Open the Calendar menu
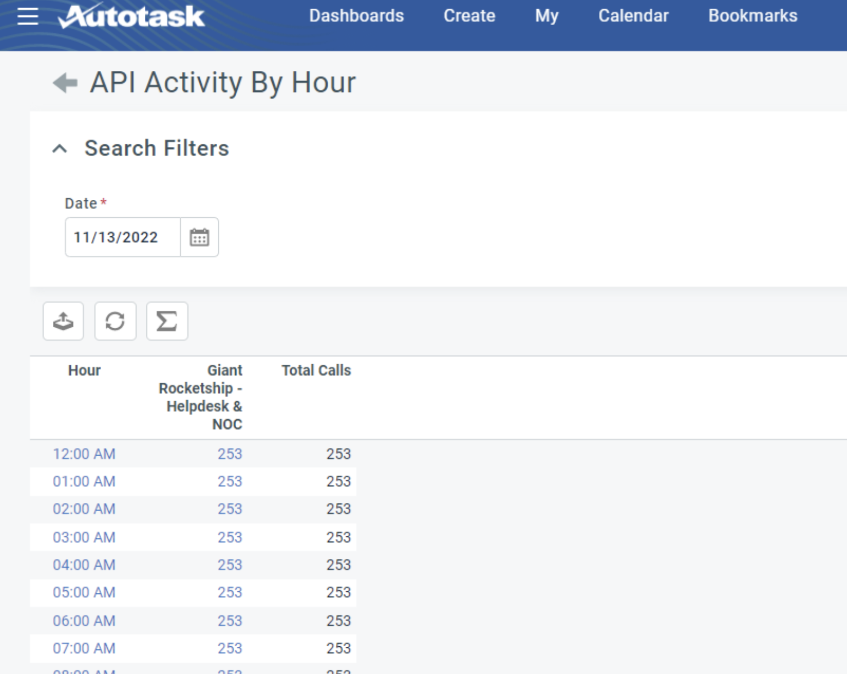 (634, 16)
